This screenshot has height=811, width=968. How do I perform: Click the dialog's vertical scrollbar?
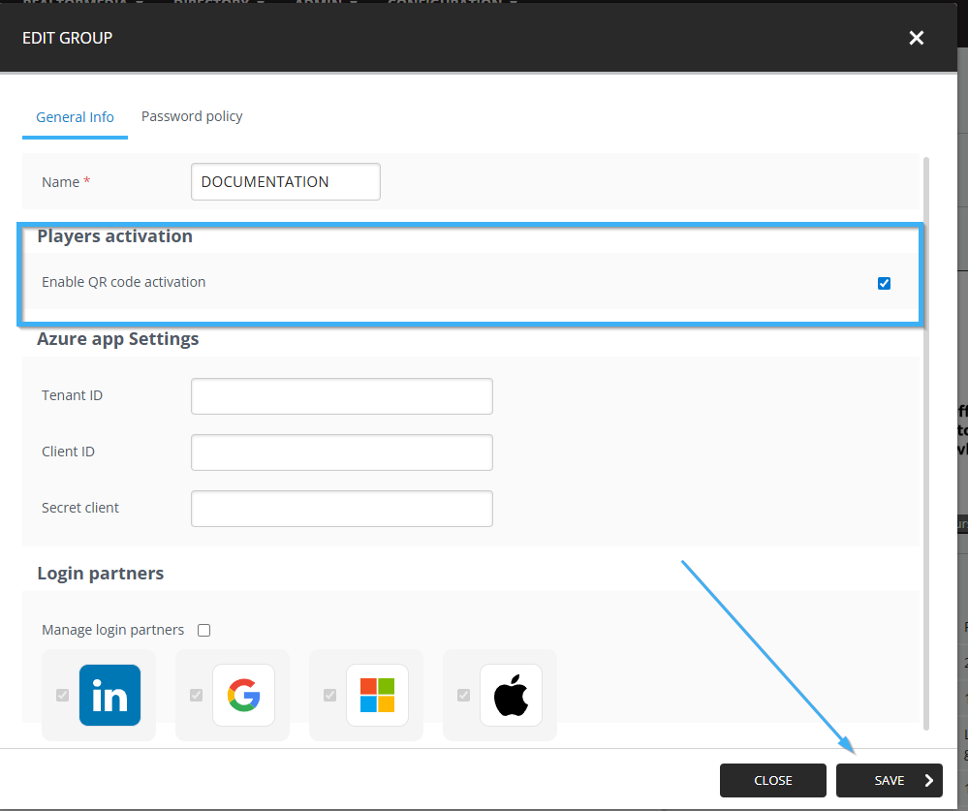click(x=927, y=436)
